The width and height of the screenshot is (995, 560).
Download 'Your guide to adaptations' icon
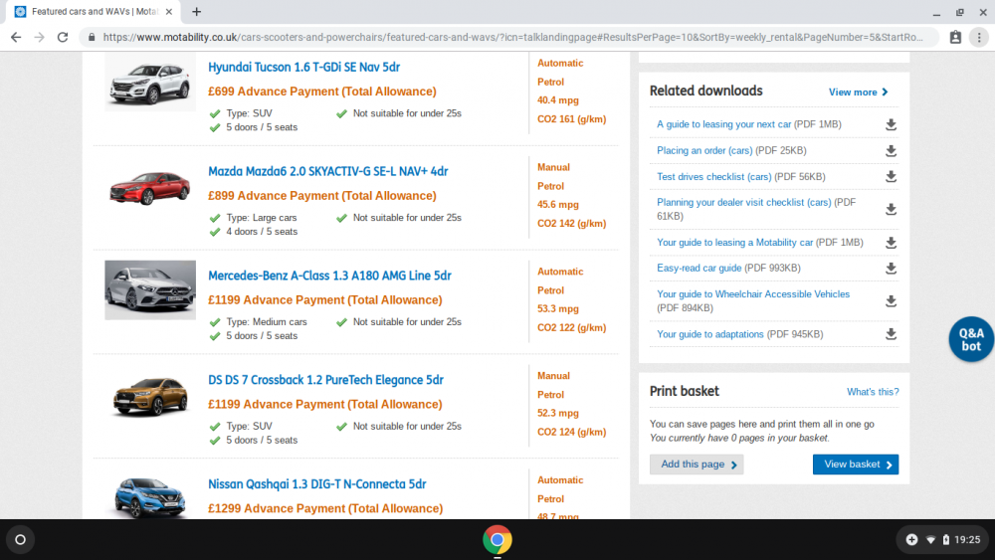coord(891,334)
